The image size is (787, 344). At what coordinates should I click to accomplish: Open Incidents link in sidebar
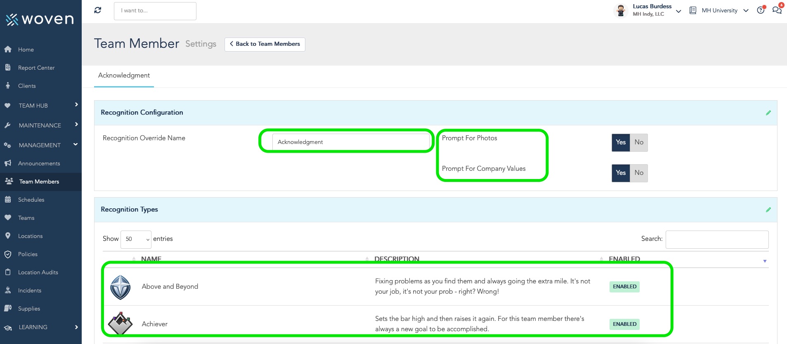click(30, 290)
